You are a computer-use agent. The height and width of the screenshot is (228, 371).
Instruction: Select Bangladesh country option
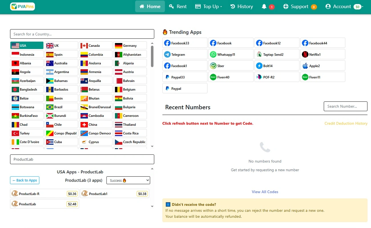click(x=27, y=89)
